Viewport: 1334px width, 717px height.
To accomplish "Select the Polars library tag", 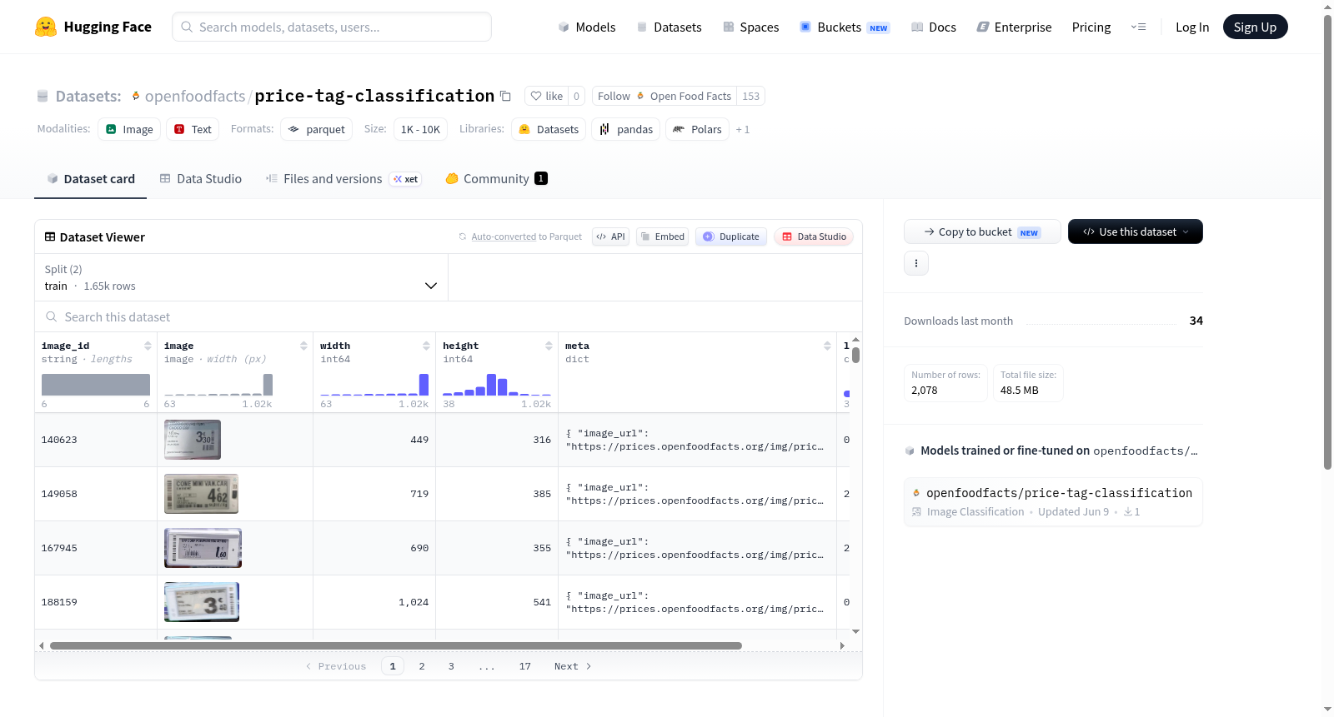I will pos(697,129).
